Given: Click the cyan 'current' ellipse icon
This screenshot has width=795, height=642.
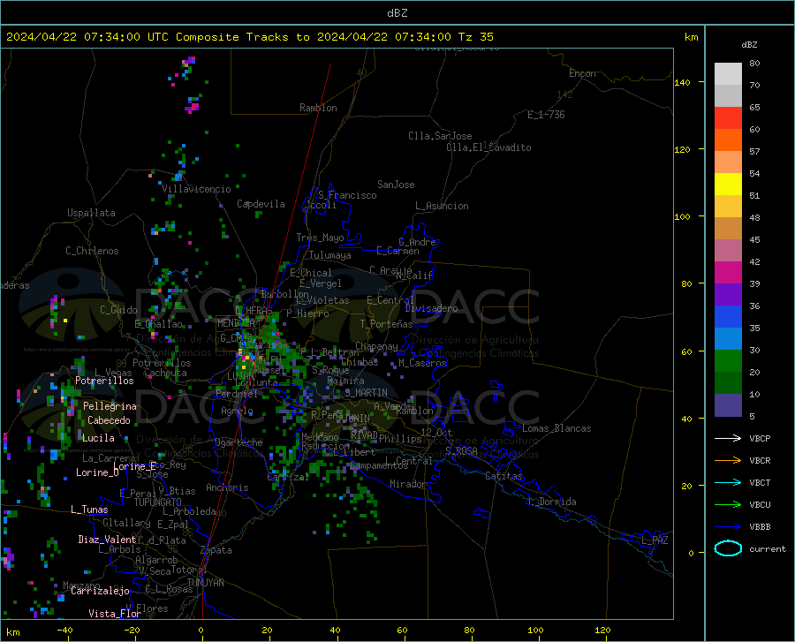Looking at the screenshot, I should click(x=728, y=548).
